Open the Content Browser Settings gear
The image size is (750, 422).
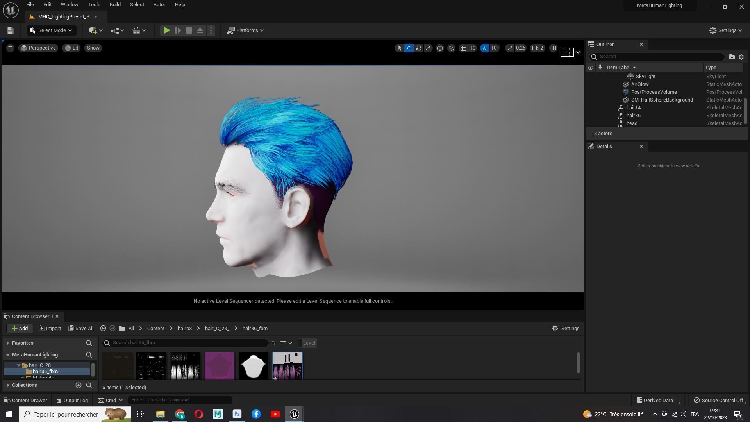click(566, 329)
